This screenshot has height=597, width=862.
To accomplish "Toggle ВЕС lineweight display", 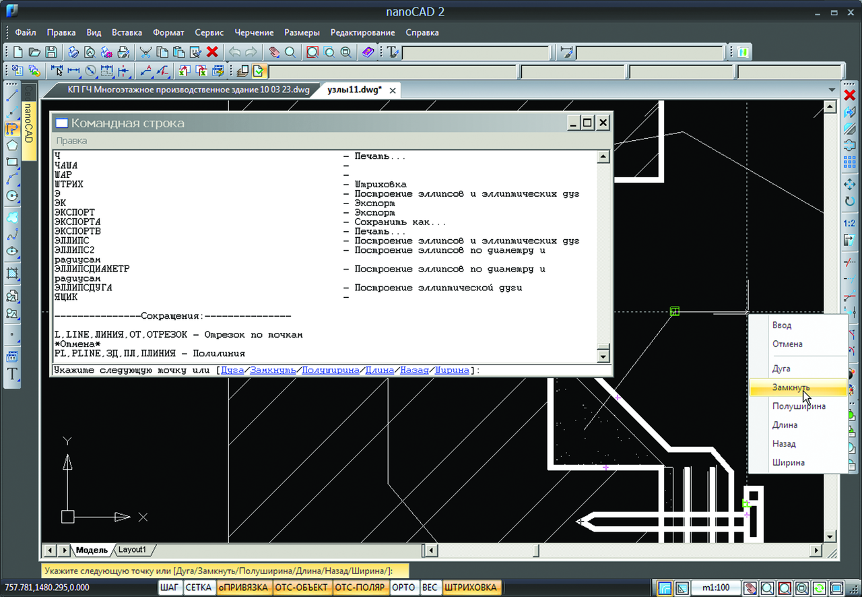I will [x=430, y=588].
